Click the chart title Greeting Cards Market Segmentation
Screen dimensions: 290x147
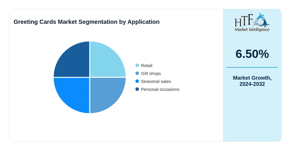pyautogui.click(x=86, y=22)
